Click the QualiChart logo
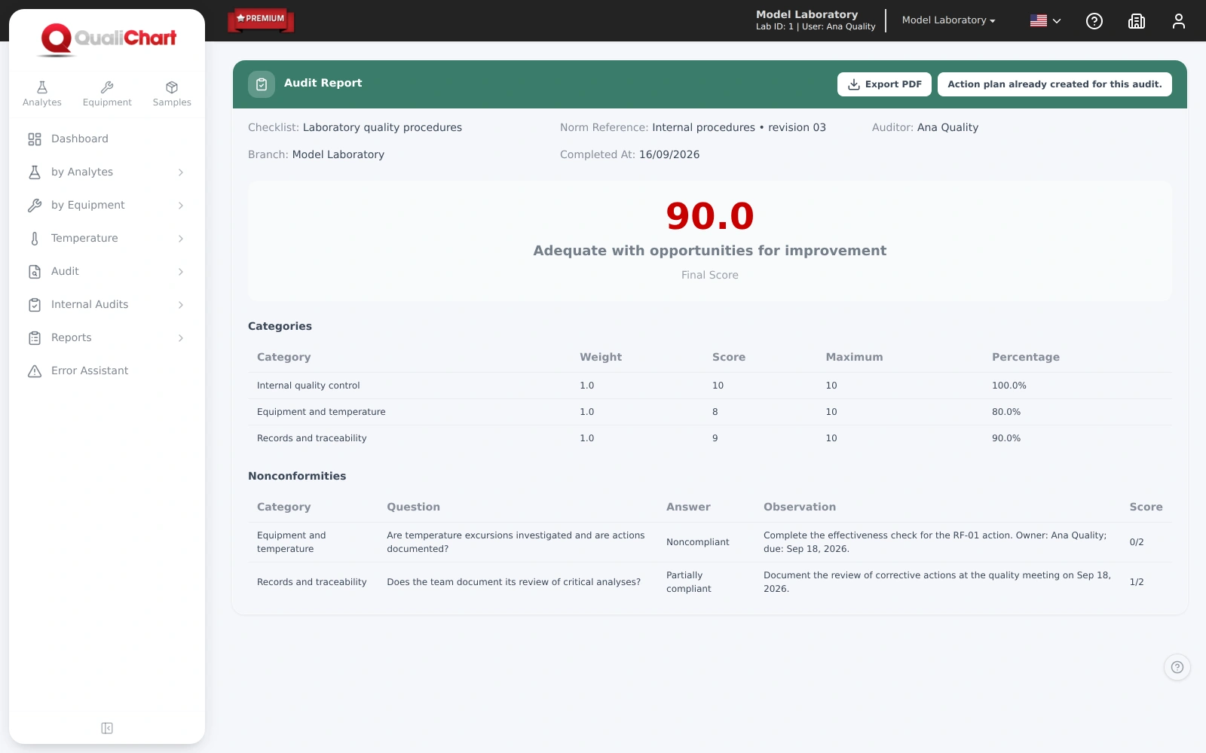Viewport: 1206px width, 753px height. tap(108, 39)
